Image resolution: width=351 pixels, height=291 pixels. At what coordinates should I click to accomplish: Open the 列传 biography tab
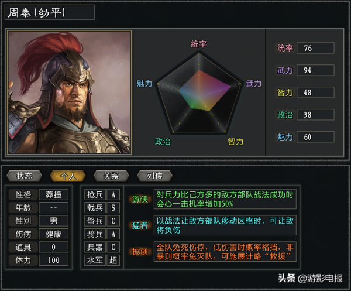(x=154, y=176)
